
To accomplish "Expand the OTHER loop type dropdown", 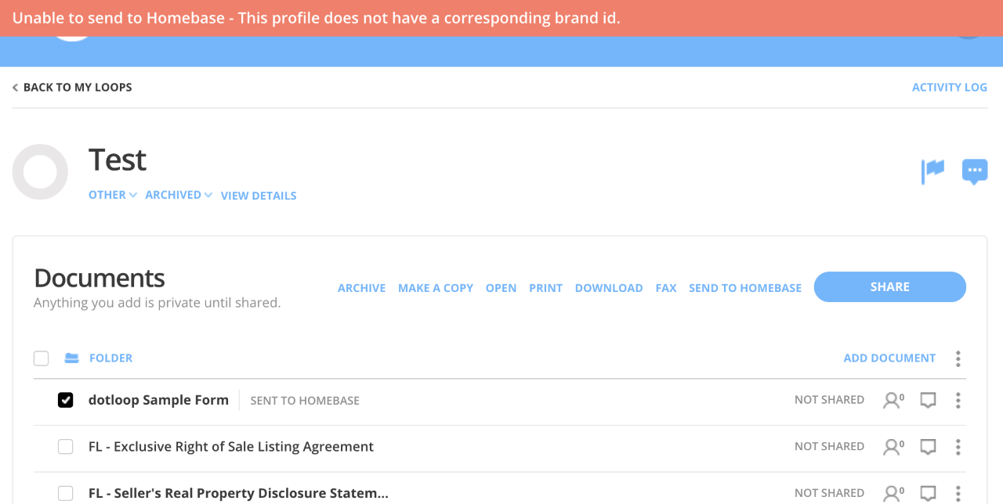I will (x=113, y=195).
